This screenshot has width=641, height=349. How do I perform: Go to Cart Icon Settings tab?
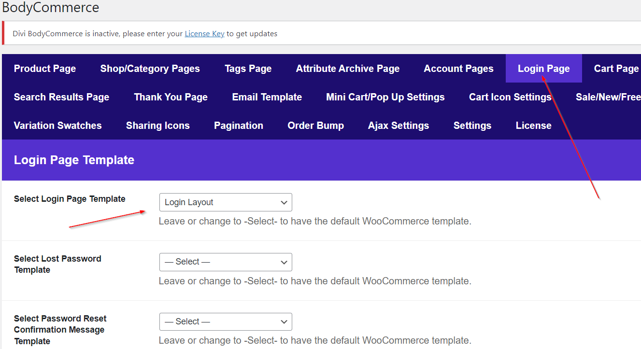point(510,97)
